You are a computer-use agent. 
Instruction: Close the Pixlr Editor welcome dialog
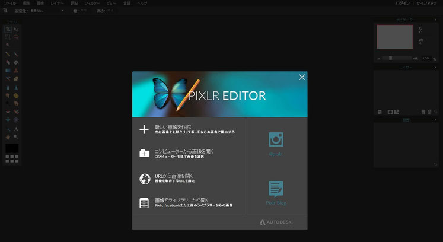pyautogui.click(x=302, y=77)
